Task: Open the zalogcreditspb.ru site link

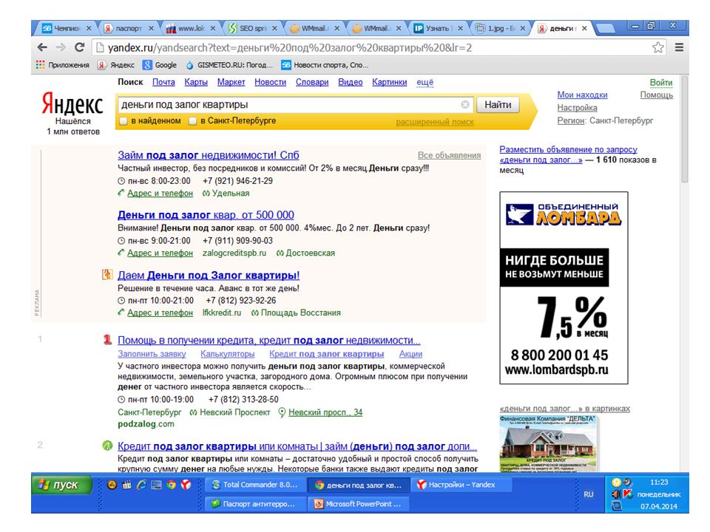Action: (234, 253)
